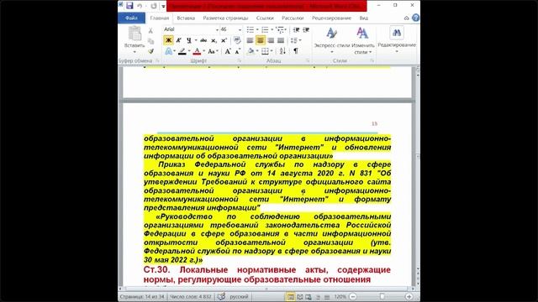Open font color dropdown arrow

click(x=203, y=51)
